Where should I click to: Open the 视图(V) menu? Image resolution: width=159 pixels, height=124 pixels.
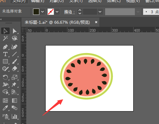coord(133,1)
